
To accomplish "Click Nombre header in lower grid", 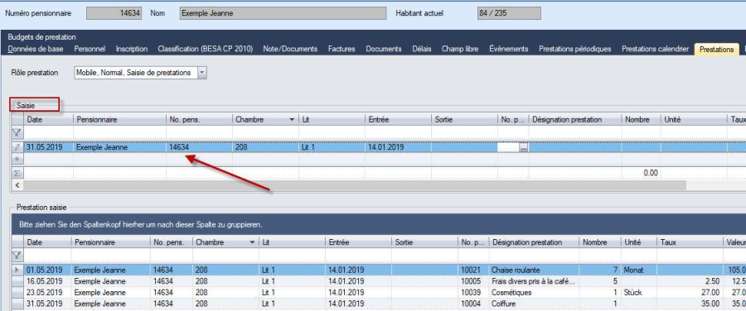I will coord(600,242).
